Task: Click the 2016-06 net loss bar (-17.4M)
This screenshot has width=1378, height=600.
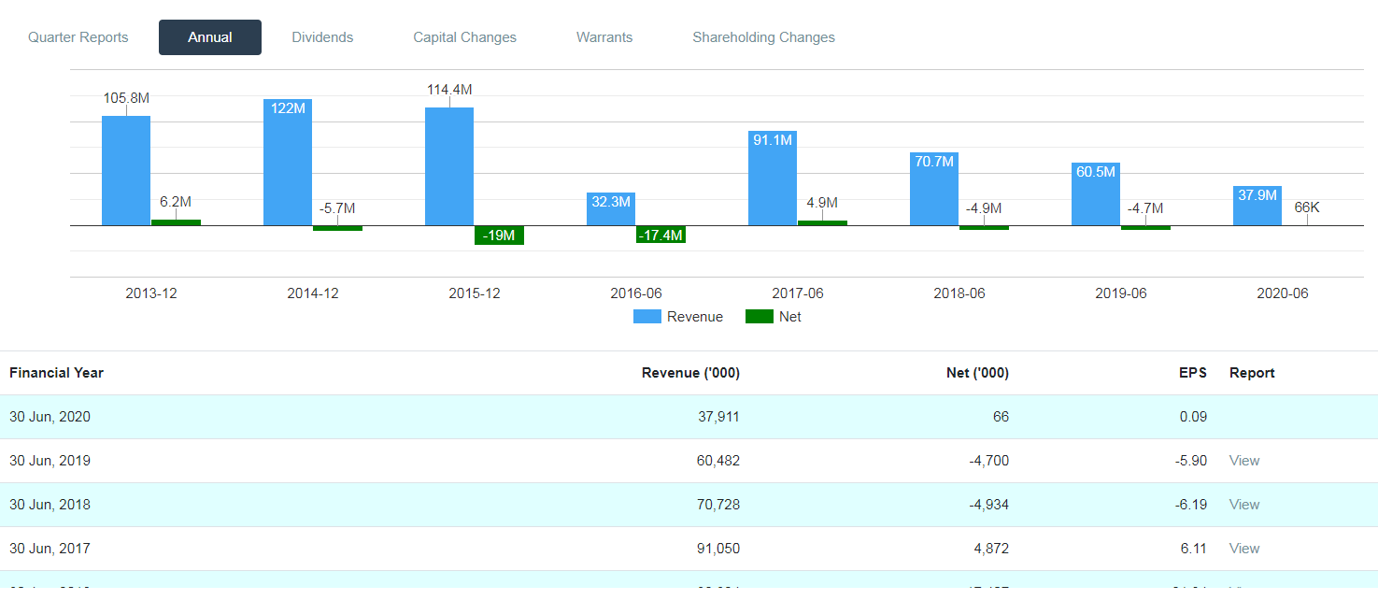Action: coord(661,235)
